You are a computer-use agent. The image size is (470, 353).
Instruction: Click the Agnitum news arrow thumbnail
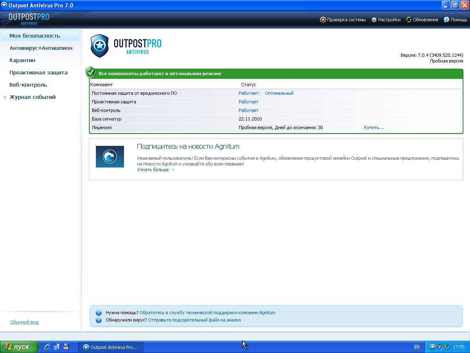110,156
